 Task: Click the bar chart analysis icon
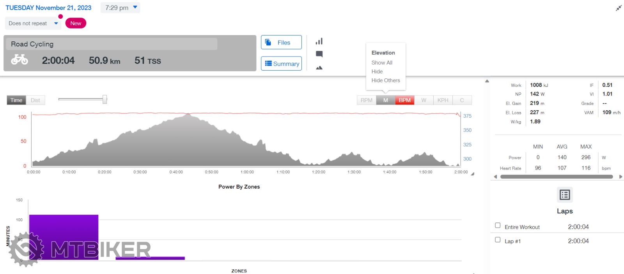(319, 41)
